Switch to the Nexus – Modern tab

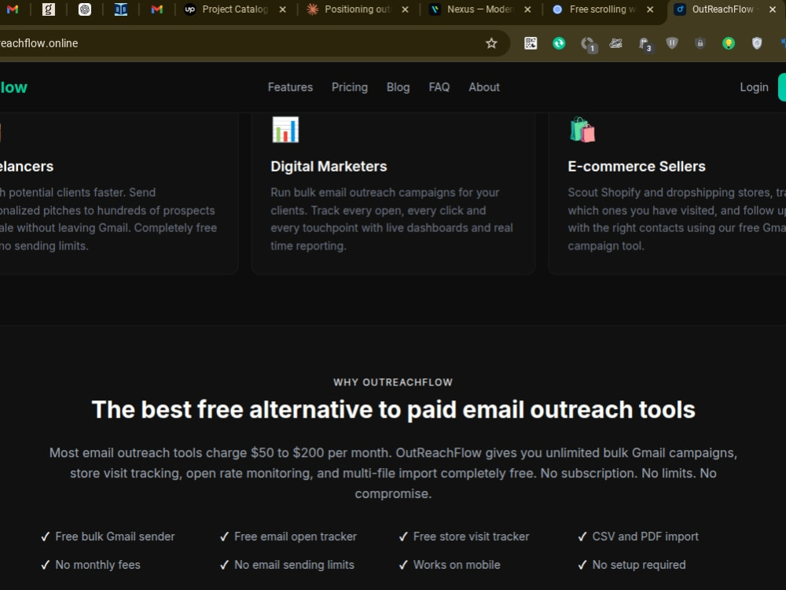(x=479, y=9)
